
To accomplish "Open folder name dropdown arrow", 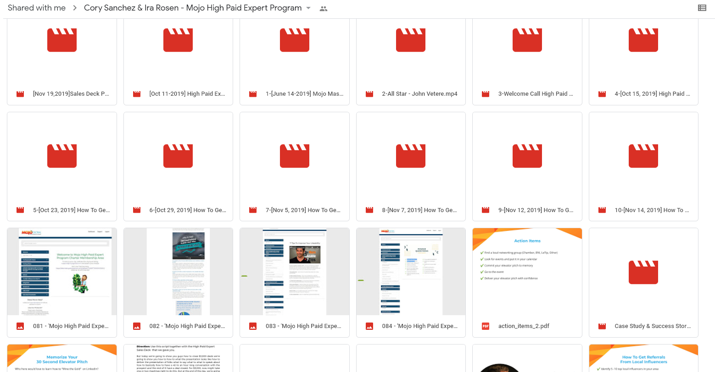I will 308,8.
